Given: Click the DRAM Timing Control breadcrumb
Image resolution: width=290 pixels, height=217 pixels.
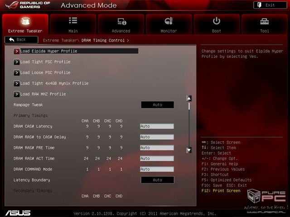Looking at the screenshot, I should point(103,40).
